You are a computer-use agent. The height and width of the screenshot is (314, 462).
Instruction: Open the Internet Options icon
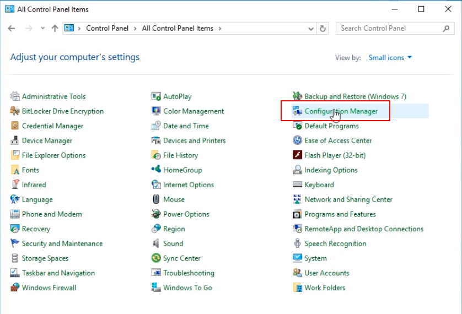coord(156,185)
